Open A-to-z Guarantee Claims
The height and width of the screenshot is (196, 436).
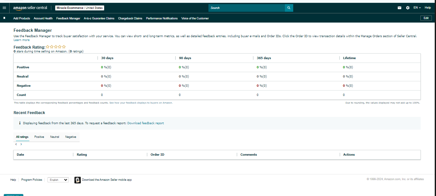(99, 18)
